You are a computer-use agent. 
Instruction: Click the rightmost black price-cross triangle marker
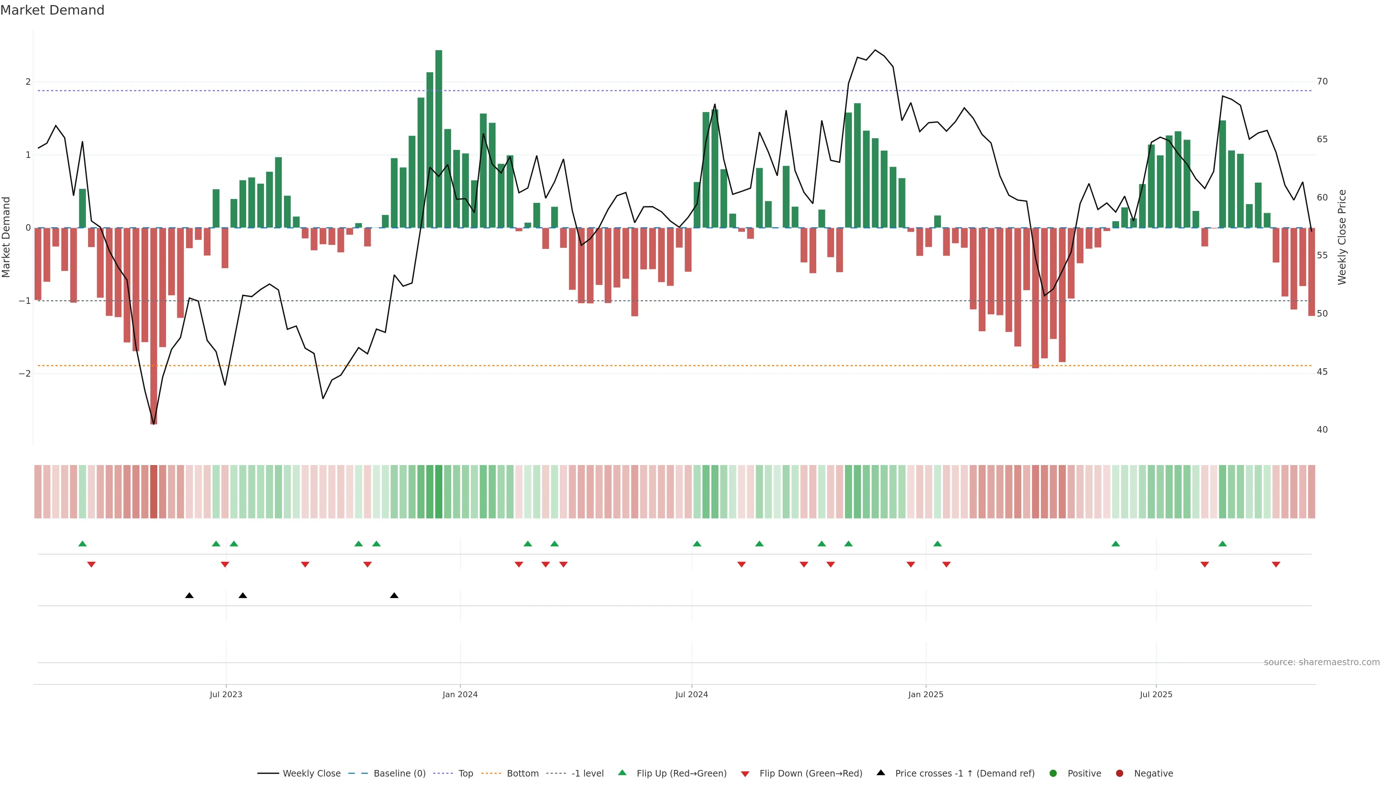tap(394, 596)
